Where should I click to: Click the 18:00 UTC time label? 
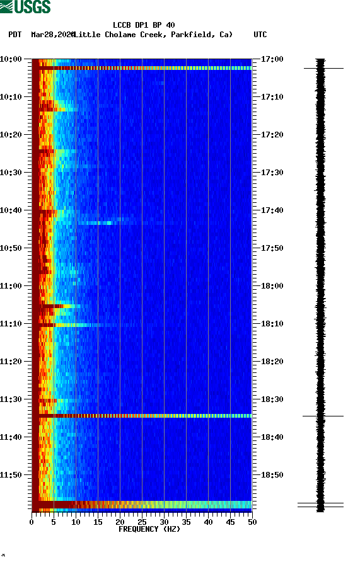(272, 286)
